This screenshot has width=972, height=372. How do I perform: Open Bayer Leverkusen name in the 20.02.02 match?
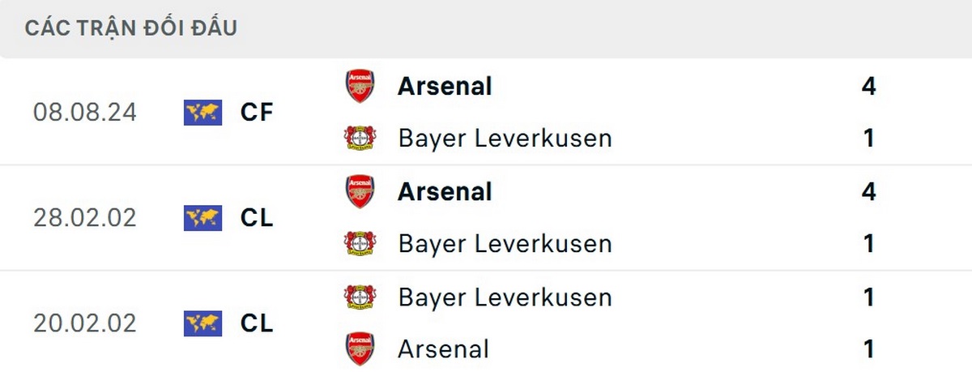(x=505, y=297)
